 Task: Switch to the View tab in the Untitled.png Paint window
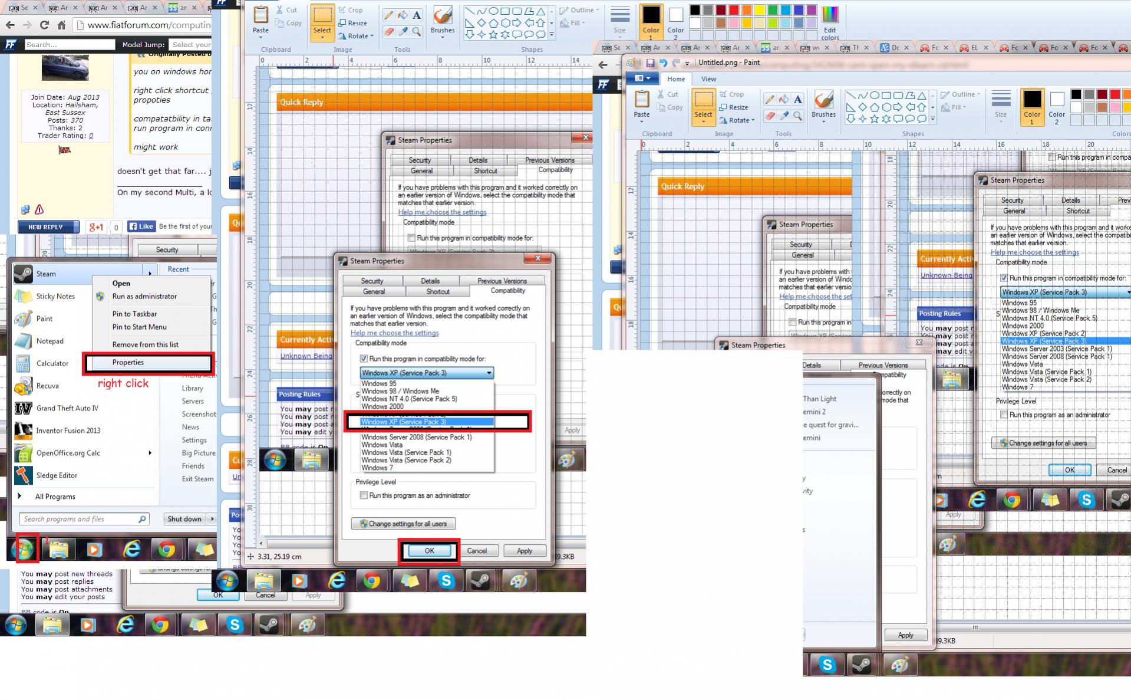(x=708, y=79)
